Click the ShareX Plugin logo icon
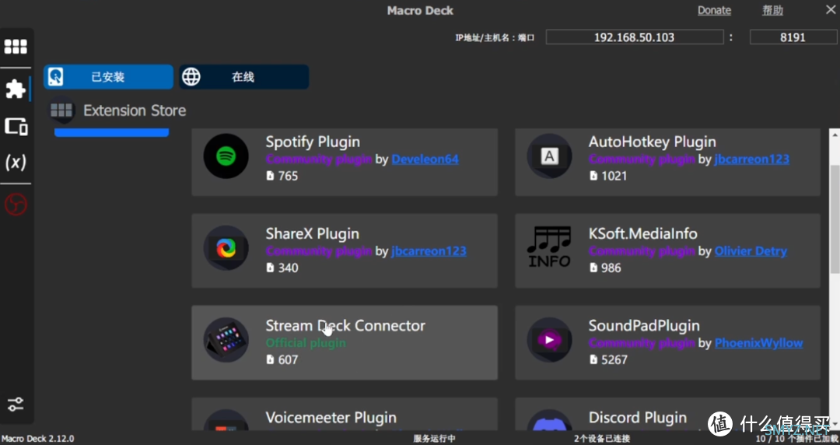This screenshot has height=445, width=840. [x=226, y=247]
